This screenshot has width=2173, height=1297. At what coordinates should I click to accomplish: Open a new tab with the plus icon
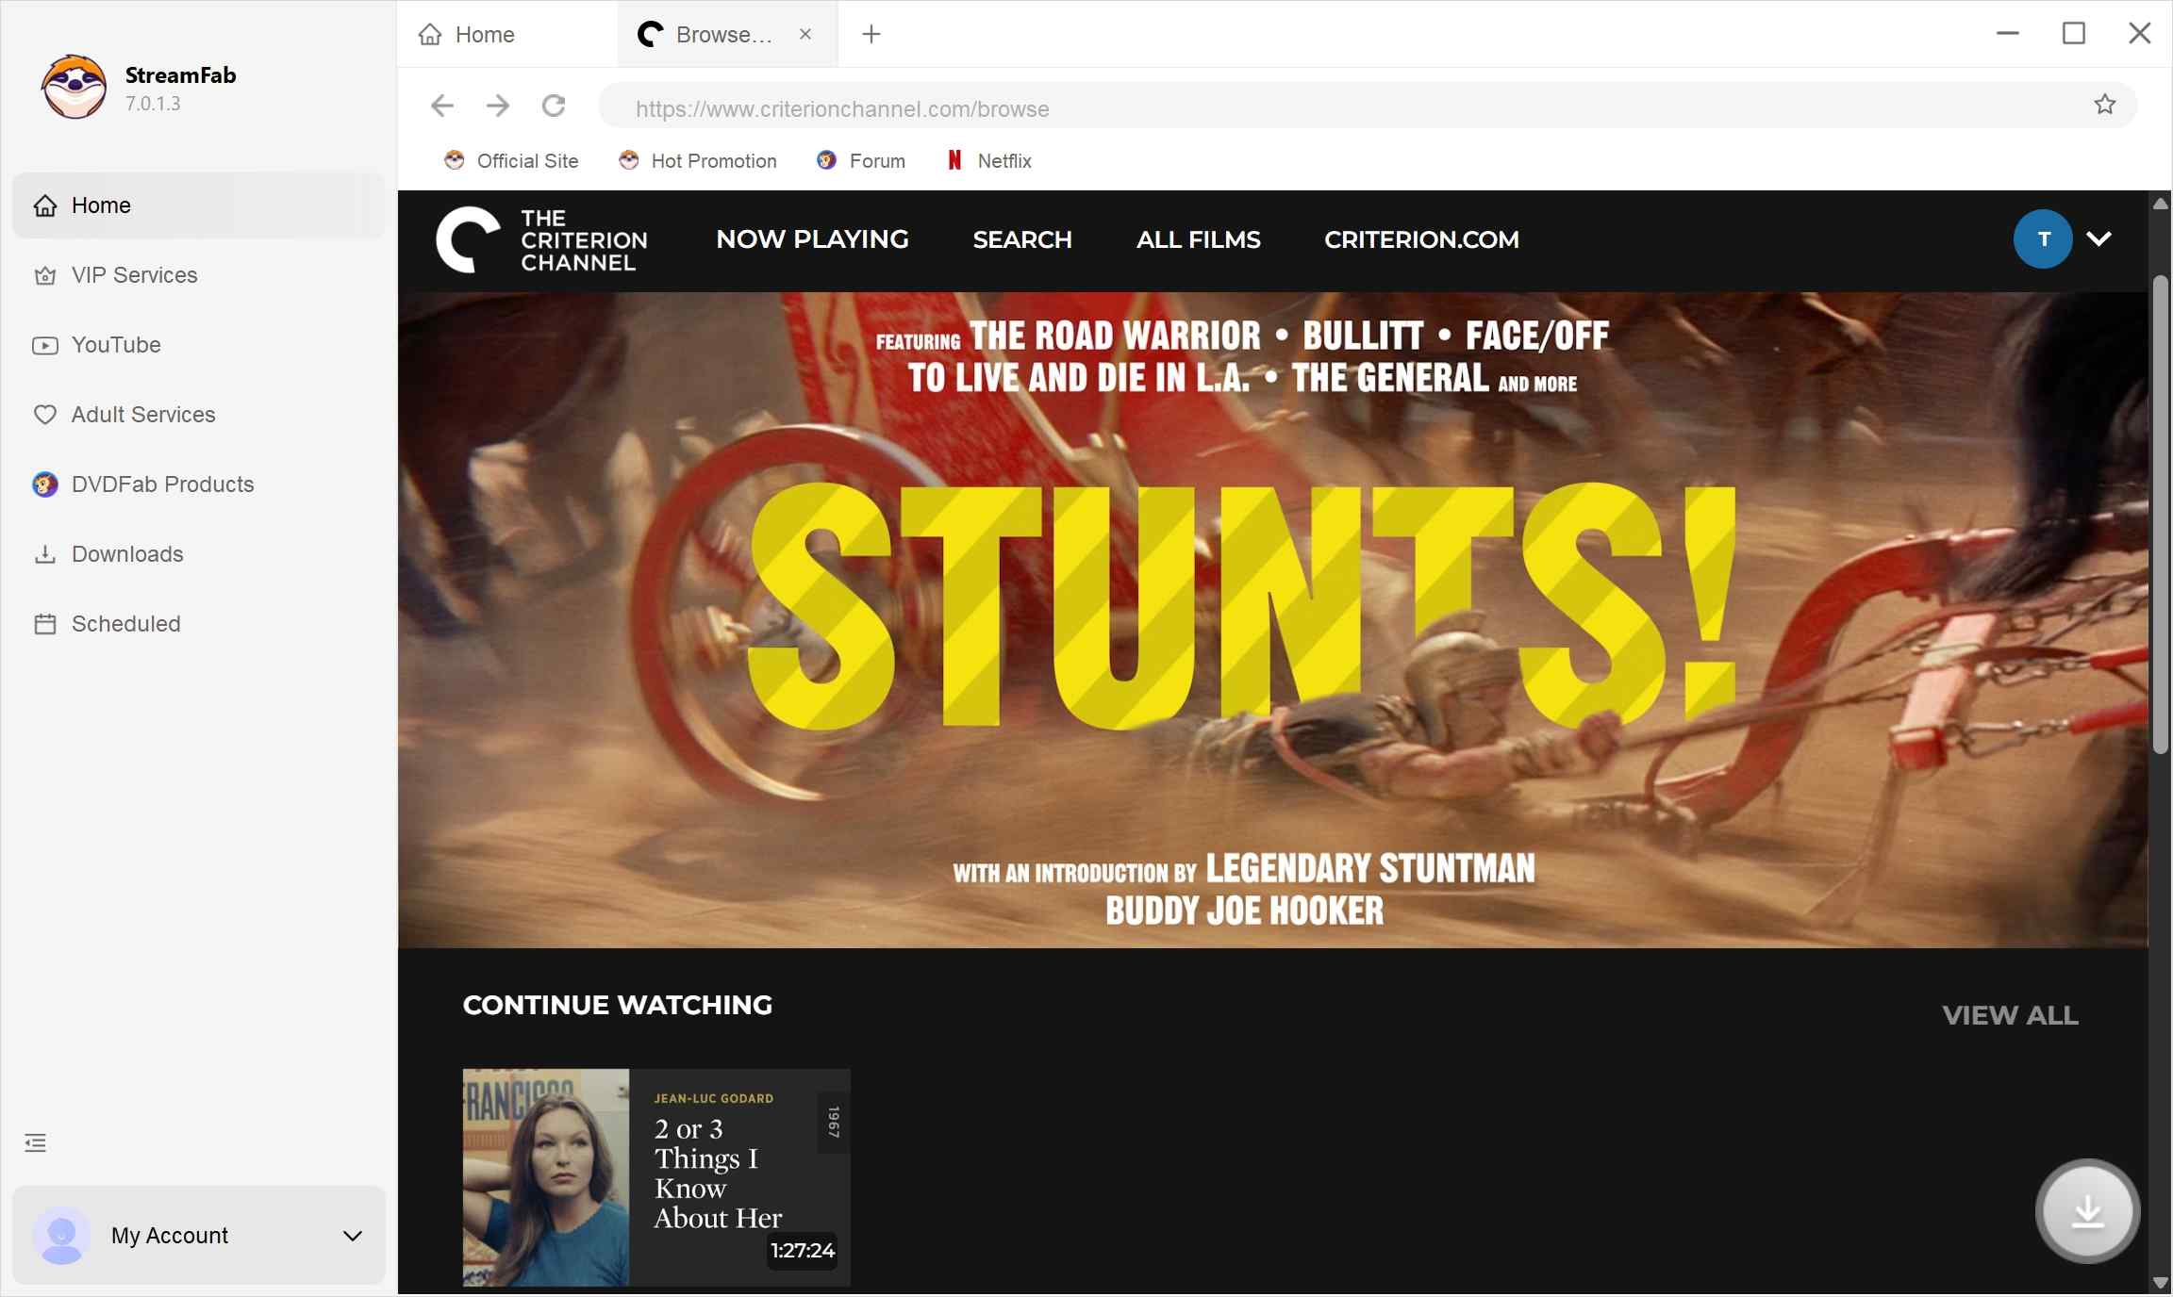click(x=871, y=35)
